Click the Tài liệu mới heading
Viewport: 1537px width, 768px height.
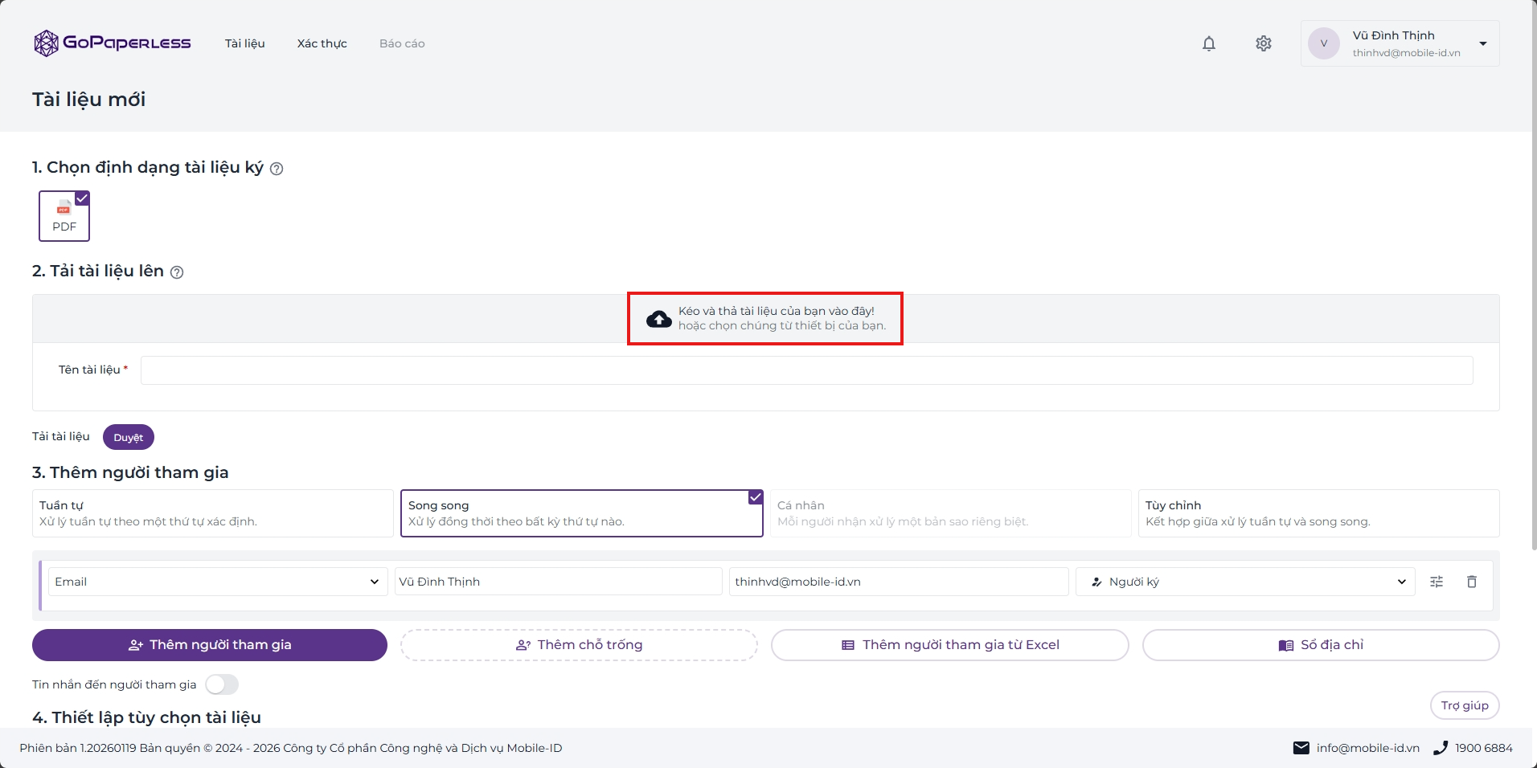click(89, 100)
